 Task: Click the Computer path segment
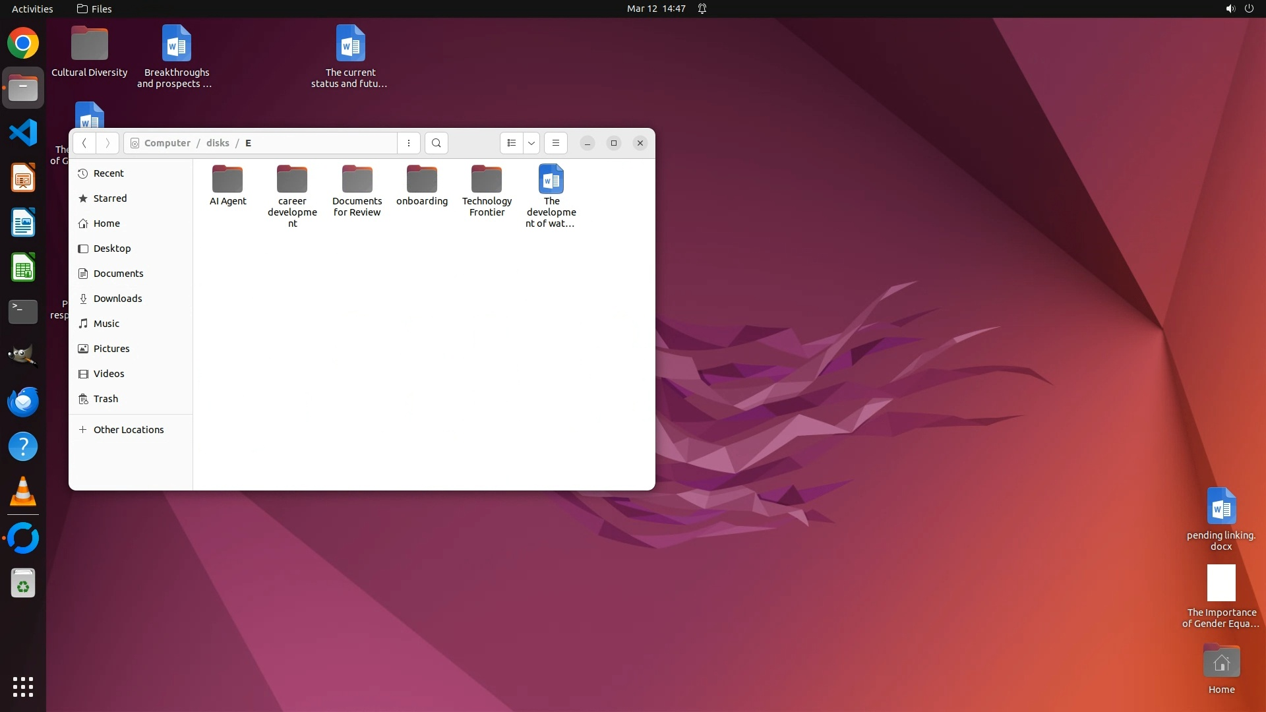167,143
